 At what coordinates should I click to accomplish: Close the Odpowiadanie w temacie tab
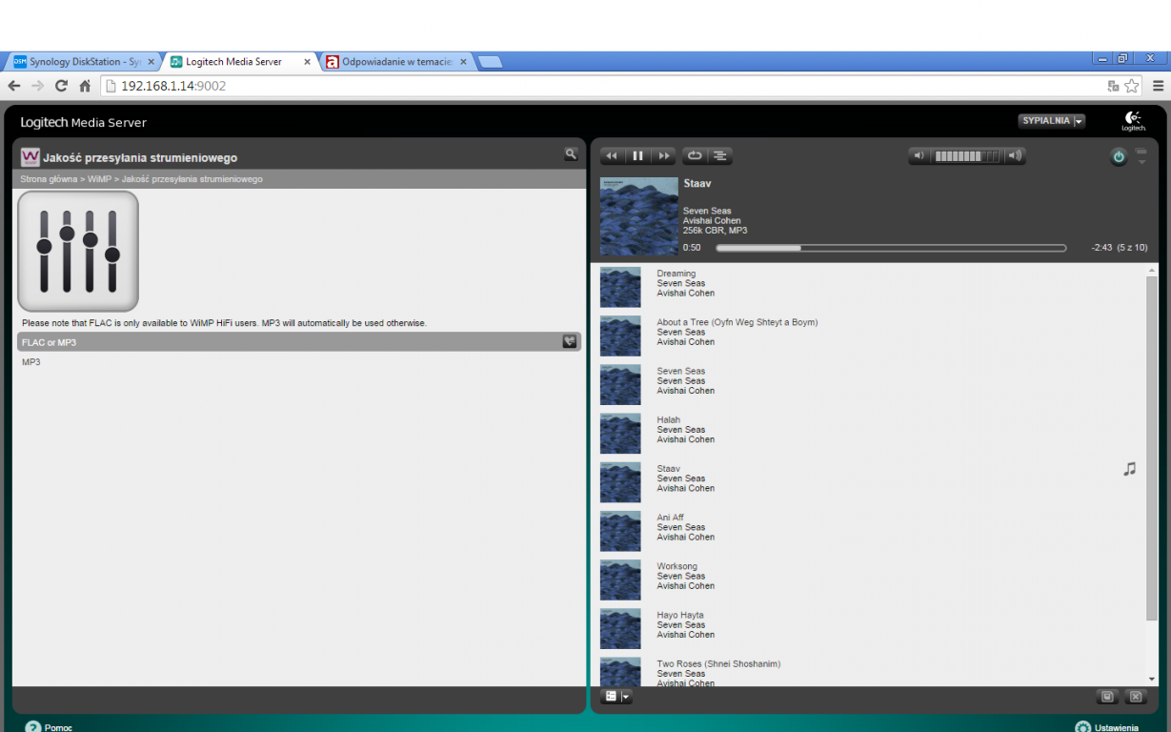click(x=463, y=62)
